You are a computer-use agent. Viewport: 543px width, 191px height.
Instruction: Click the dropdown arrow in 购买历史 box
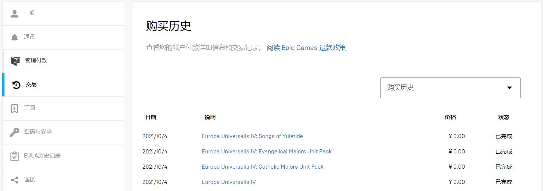pyautogui.click(x=509, y=88)
